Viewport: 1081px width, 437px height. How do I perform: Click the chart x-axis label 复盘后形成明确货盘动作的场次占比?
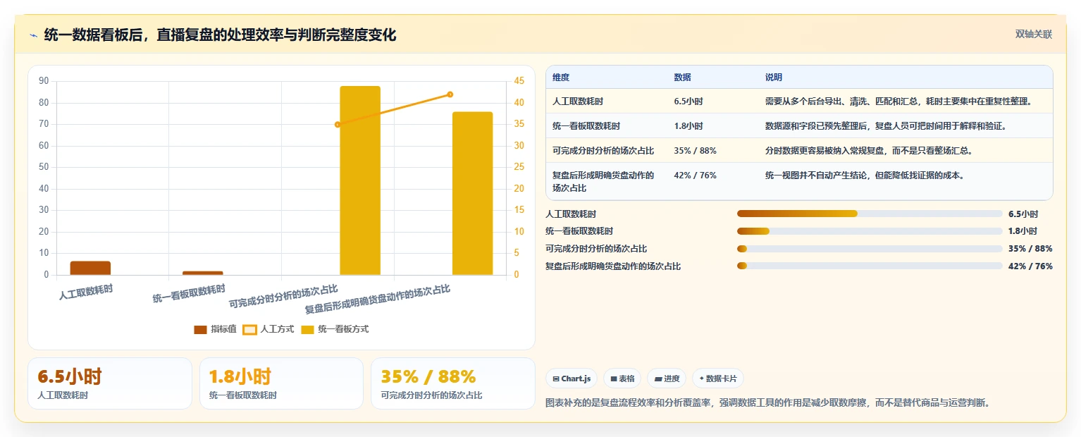(x=377, y=300)
